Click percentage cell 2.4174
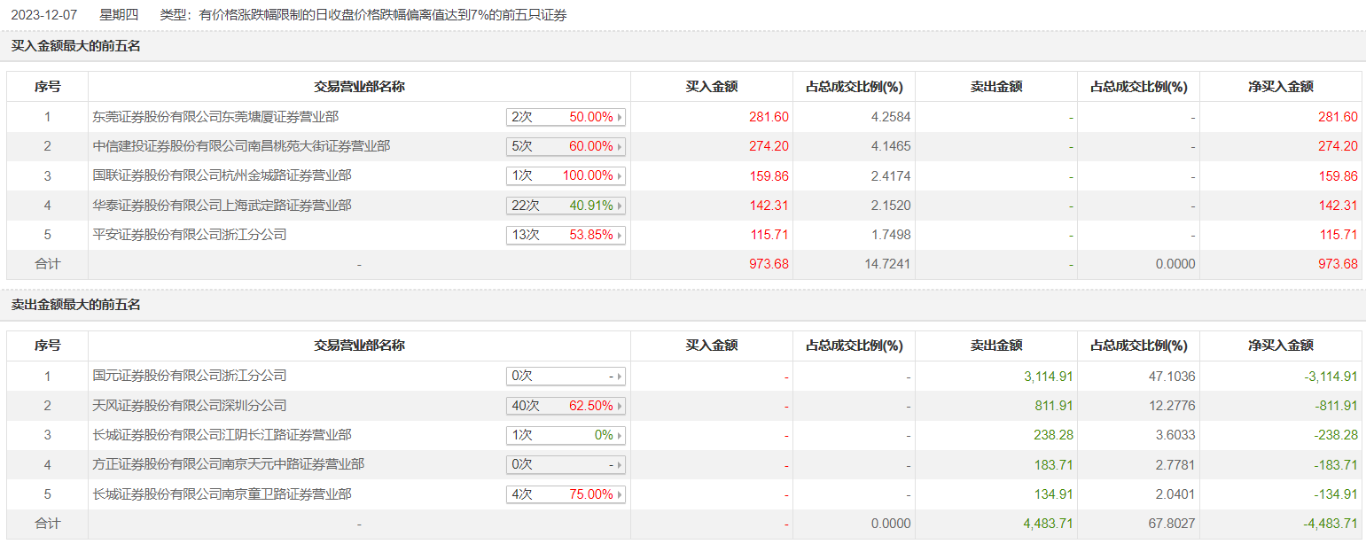The image size is (1366, 544). [x=890, y=176]
